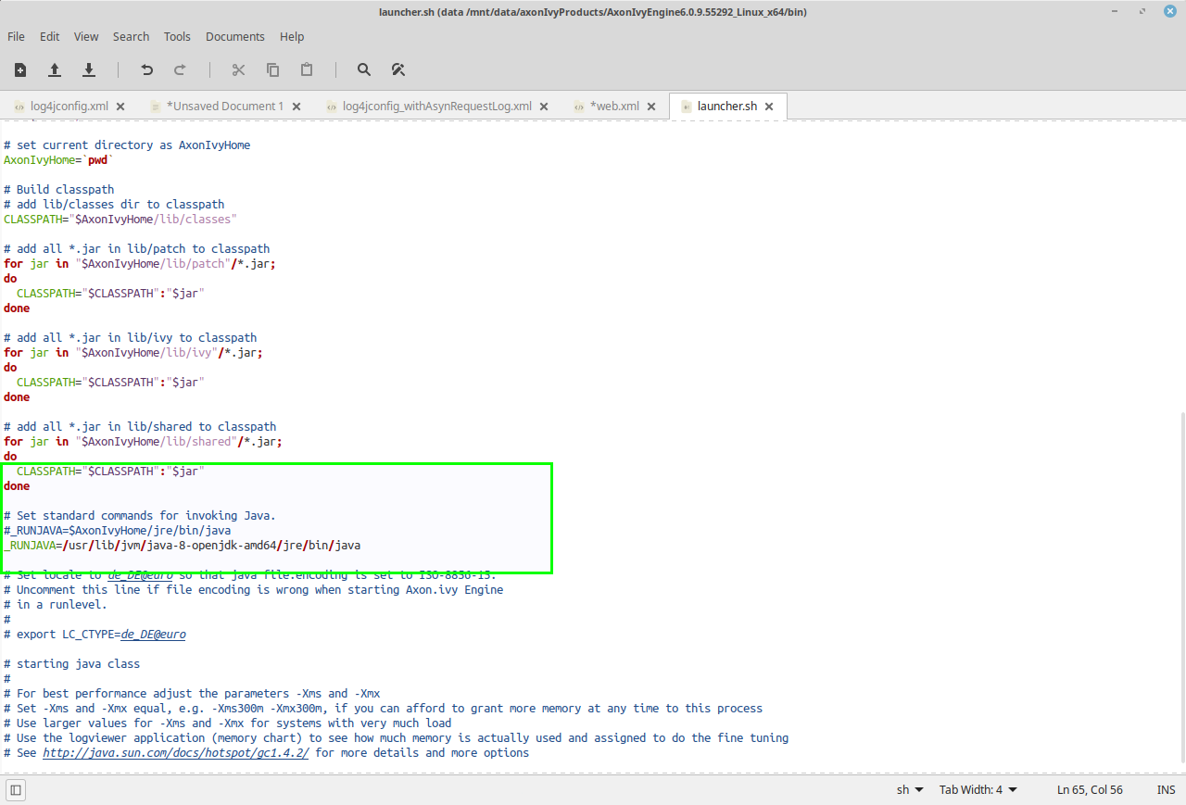Save the current file via toolbar icon
This screenshot has height=805, width=1186.
[89, 69]
